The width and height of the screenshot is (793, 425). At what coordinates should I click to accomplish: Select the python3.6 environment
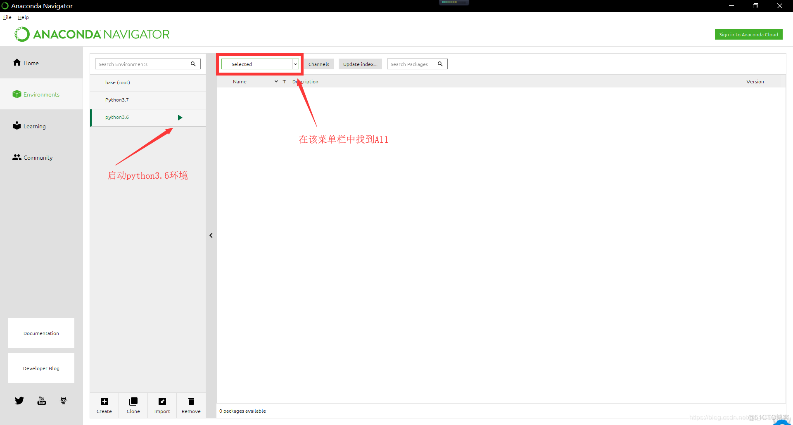point(148,117)
